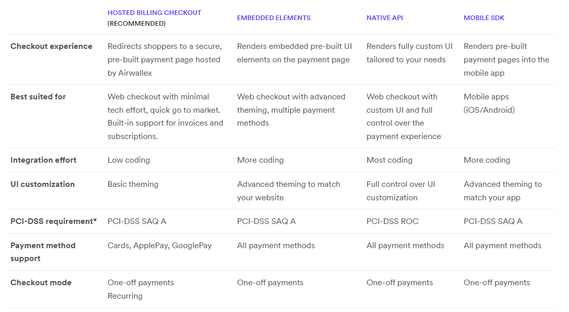Viewport: 569px width, 312px height.
Task: Select the Payment method support row label
Action: [43, 252]
